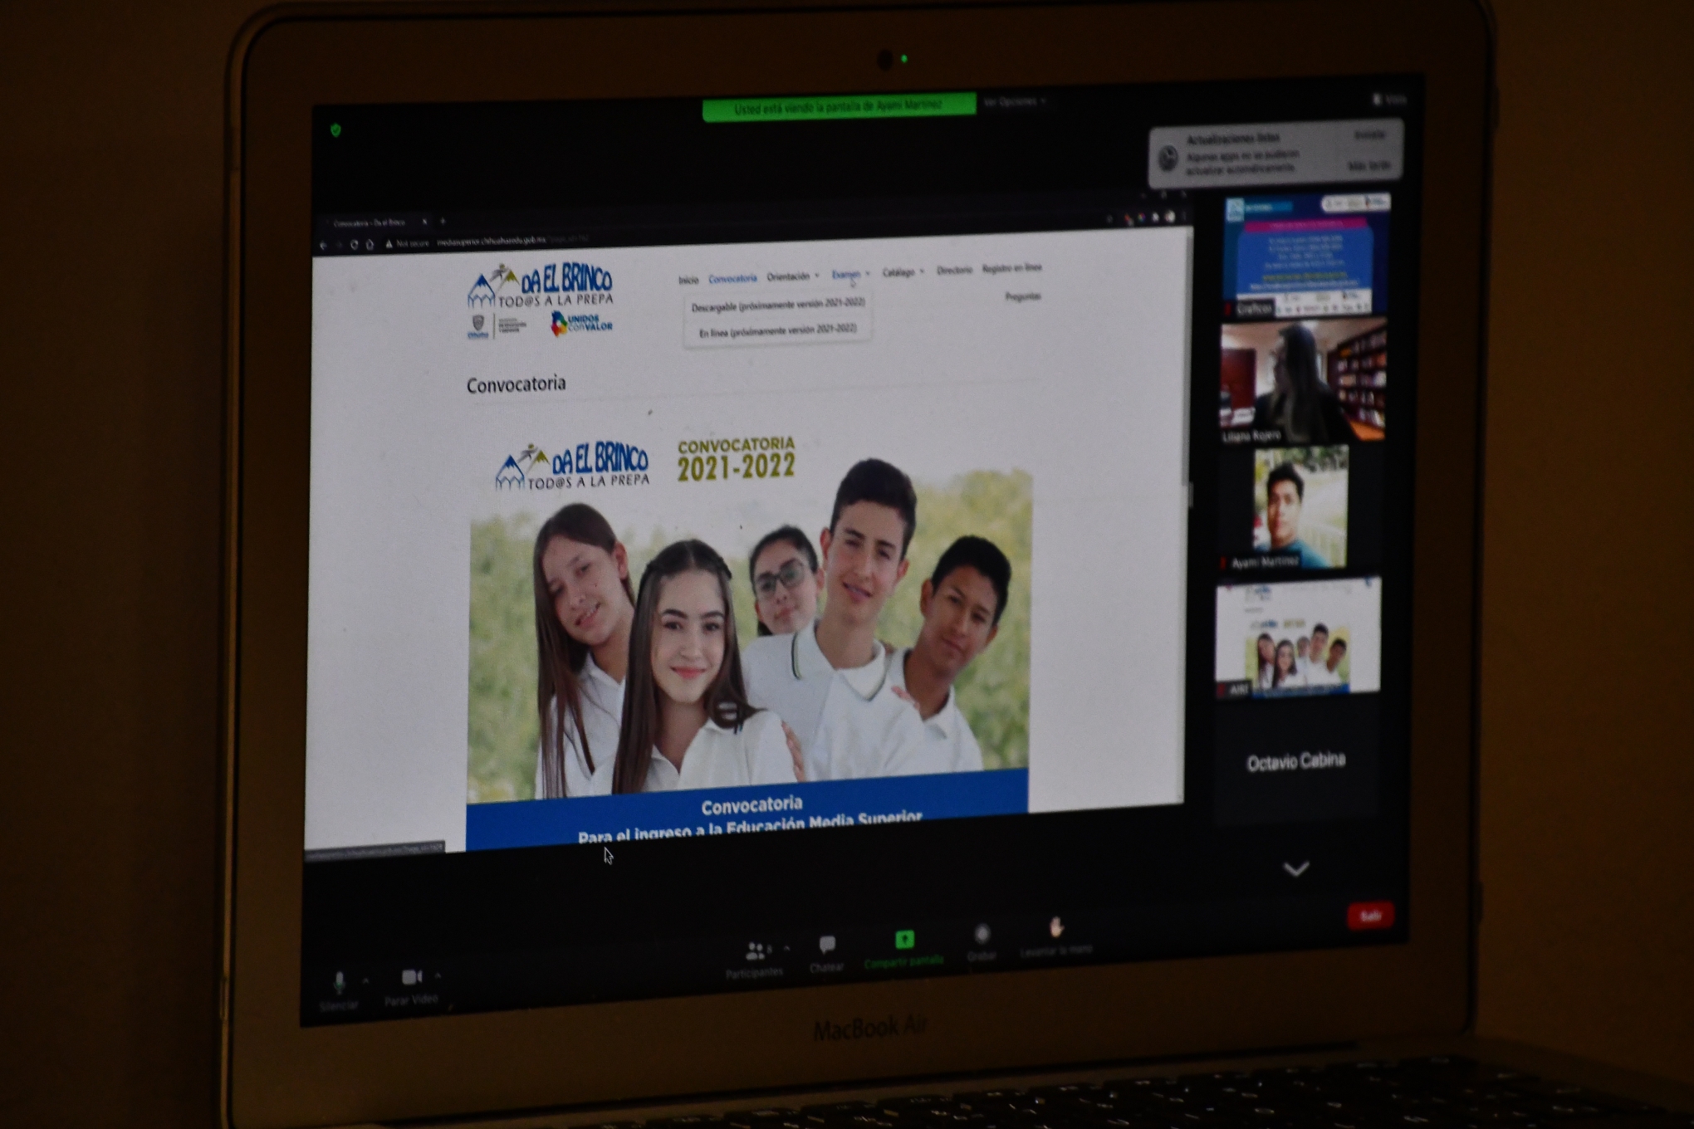The width and height of the screenshot is (1694, 1129).
Task: Expand the Orientación navigation dropdown
Action: pyautogui.click(x=789, y=276)
